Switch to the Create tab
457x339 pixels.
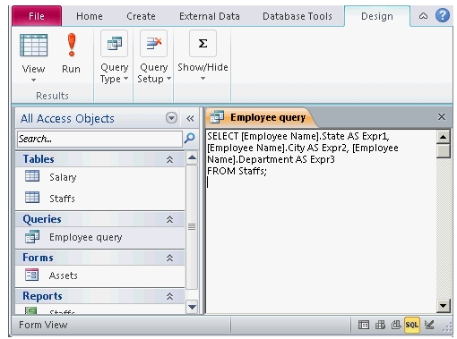[141, 16]
